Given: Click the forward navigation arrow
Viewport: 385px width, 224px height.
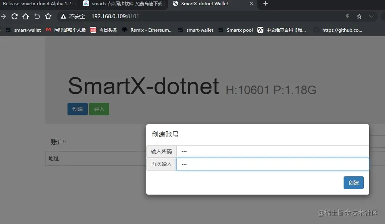Looking at the screenshot, I should (3, 16).
